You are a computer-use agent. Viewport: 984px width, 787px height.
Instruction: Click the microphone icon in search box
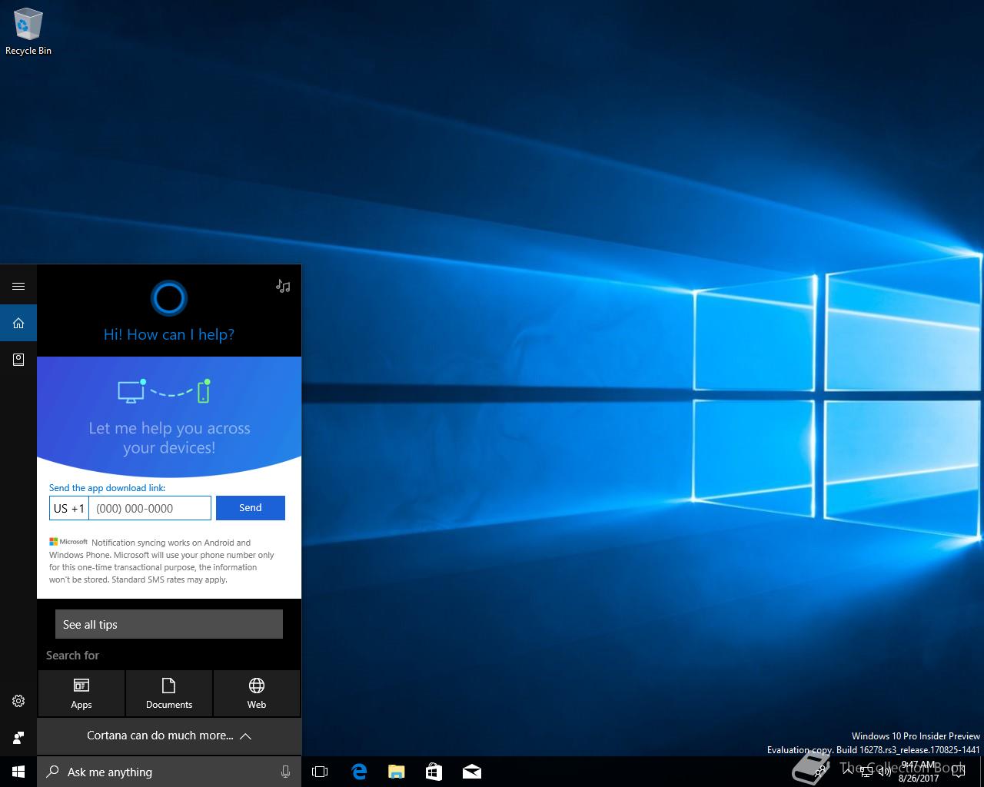(285, 772)
